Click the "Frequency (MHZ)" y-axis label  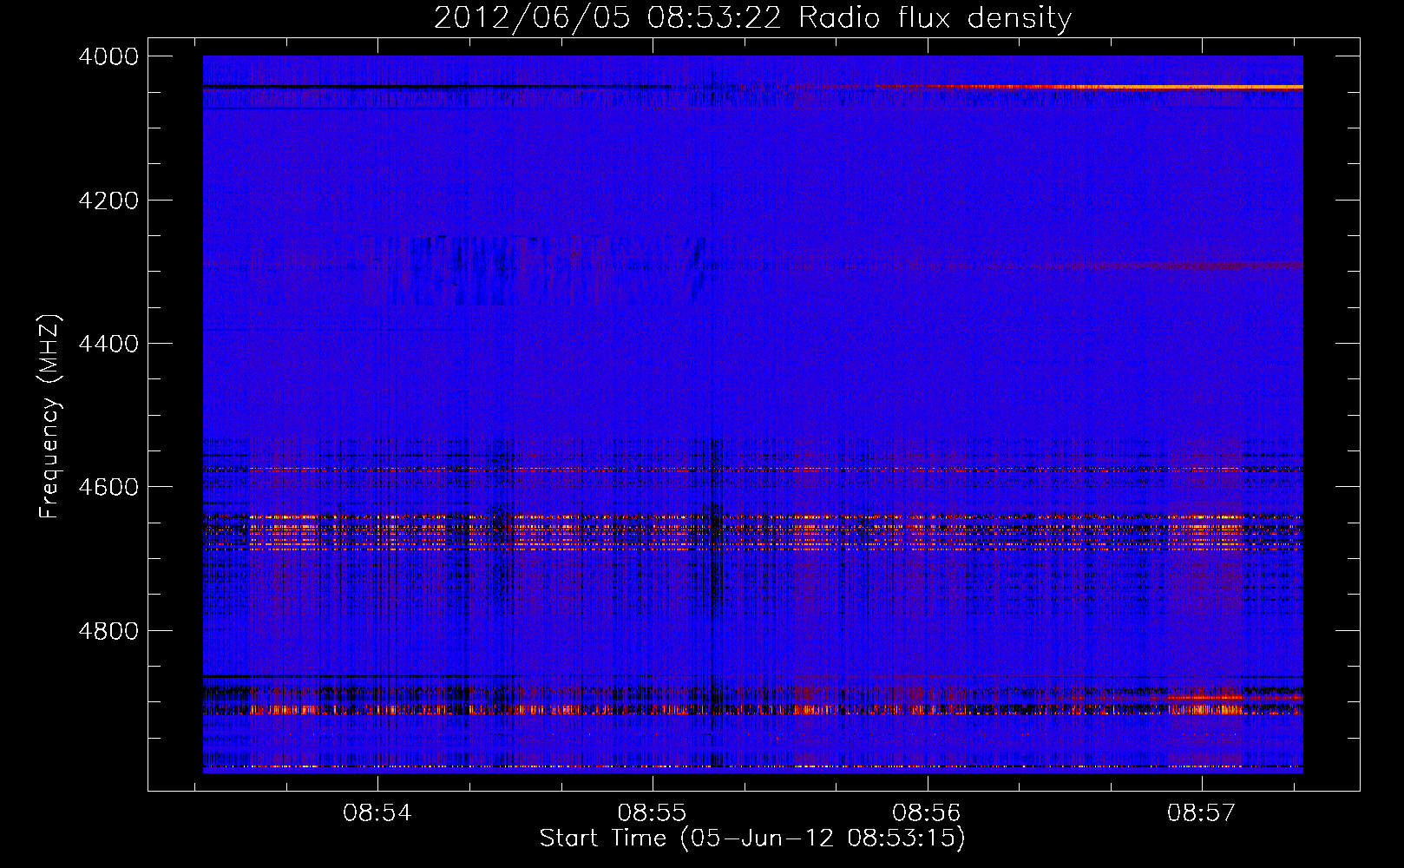[x=51, y=417]
